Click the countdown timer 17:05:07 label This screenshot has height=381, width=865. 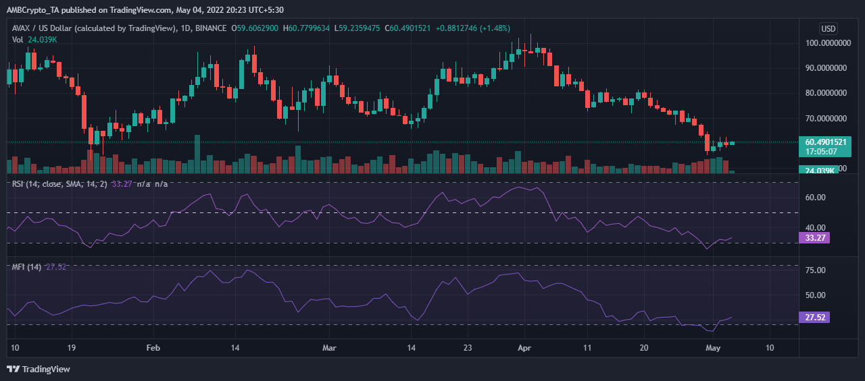(821, 152)
